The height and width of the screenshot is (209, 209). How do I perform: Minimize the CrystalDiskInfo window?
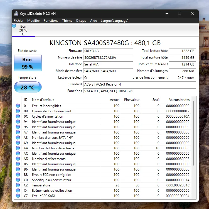pyautogui.click(x=167, y=13)
